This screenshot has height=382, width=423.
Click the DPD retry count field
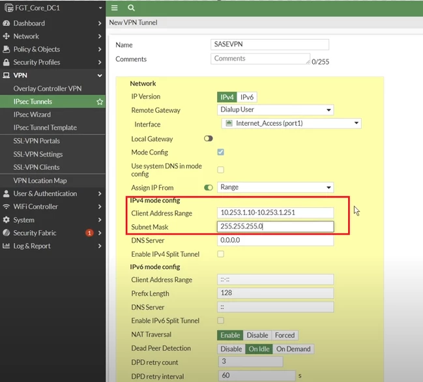click(x=251, y=362)
